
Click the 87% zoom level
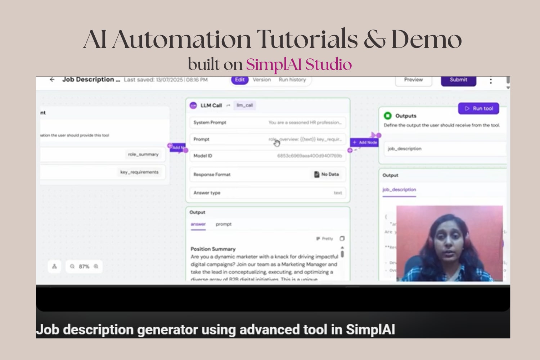[84, 266]
